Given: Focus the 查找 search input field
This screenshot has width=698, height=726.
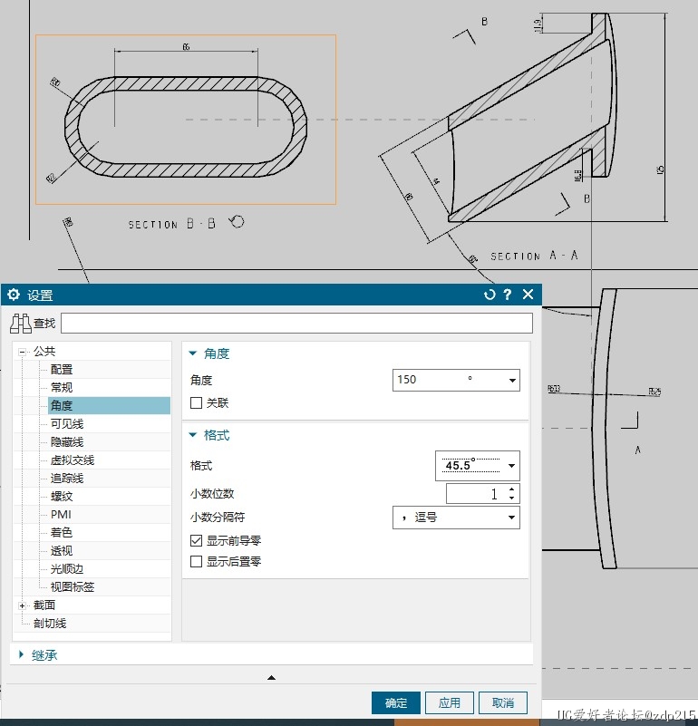Looking at the screenshot, I should click(x=296, y=324).
